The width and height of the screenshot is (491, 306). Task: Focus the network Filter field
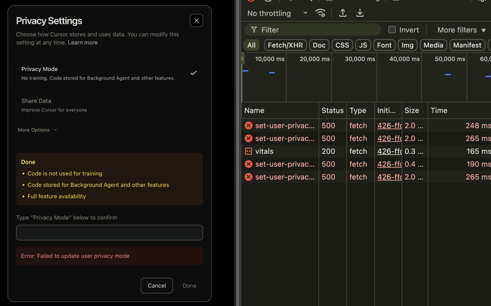(x=313, y=30)
